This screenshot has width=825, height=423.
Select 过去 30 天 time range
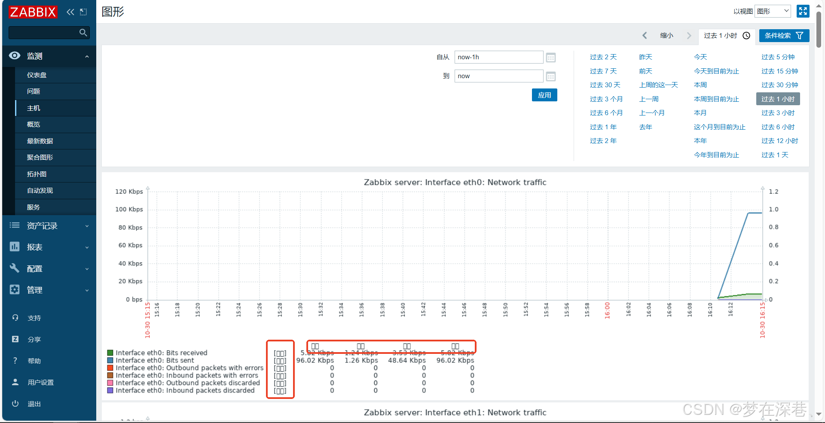coord(605,85)
